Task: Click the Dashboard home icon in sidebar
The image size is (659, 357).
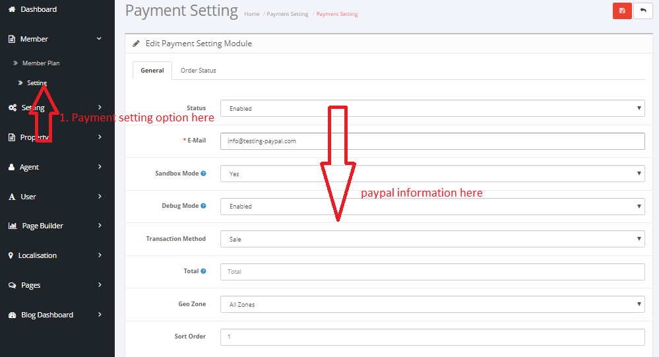Action: tap(12, 9)
